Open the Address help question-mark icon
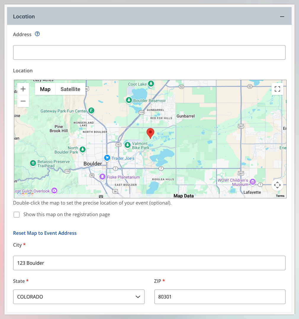Viewport: 299px width, 319px height. click(37, 34)
